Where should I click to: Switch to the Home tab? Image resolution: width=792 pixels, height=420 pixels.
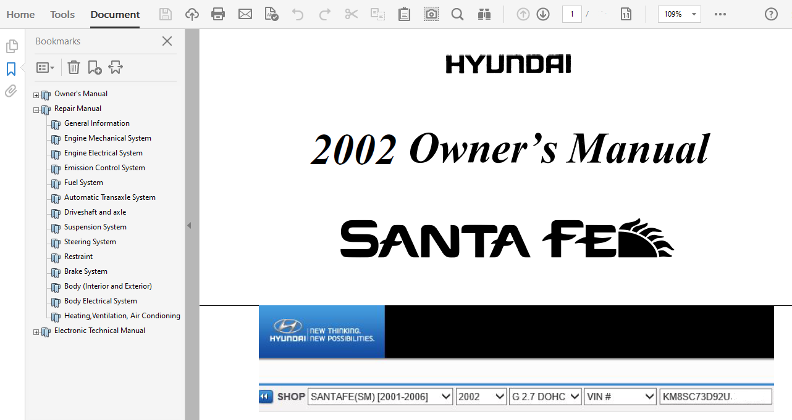pos(20,14)
